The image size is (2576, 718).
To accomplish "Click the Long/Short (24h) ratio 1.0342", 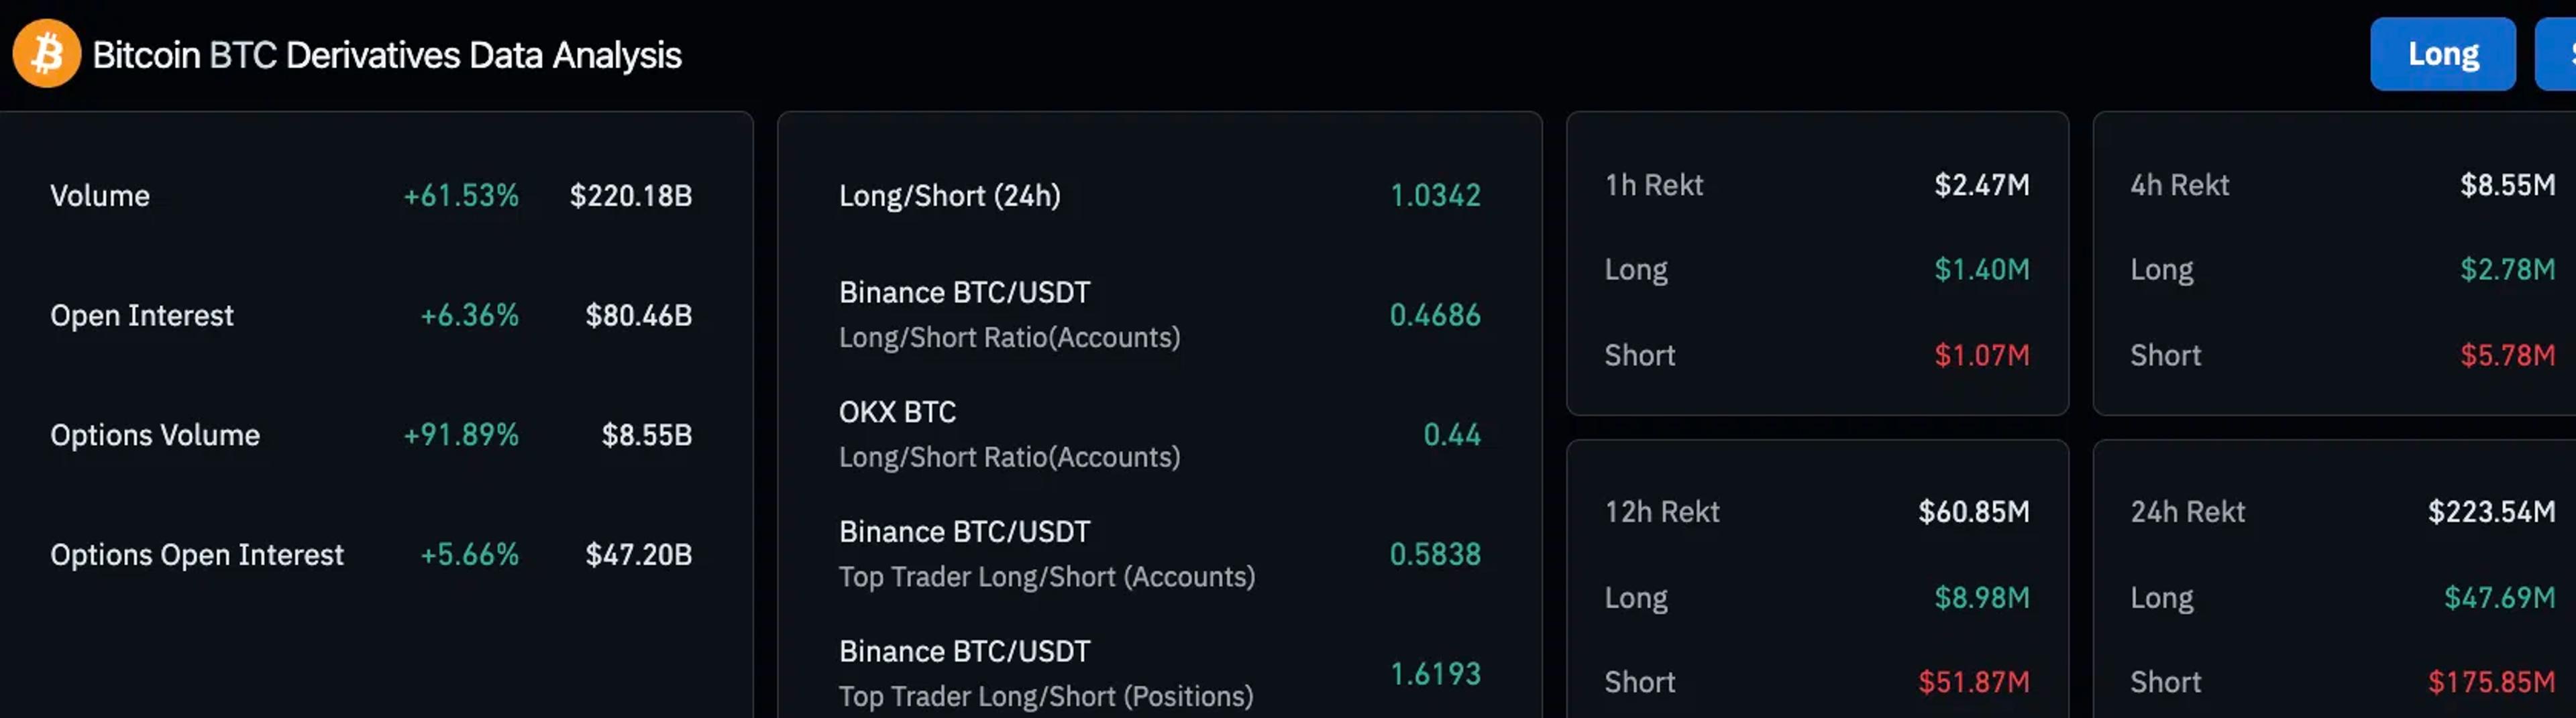I will [x=1435, y=195].
